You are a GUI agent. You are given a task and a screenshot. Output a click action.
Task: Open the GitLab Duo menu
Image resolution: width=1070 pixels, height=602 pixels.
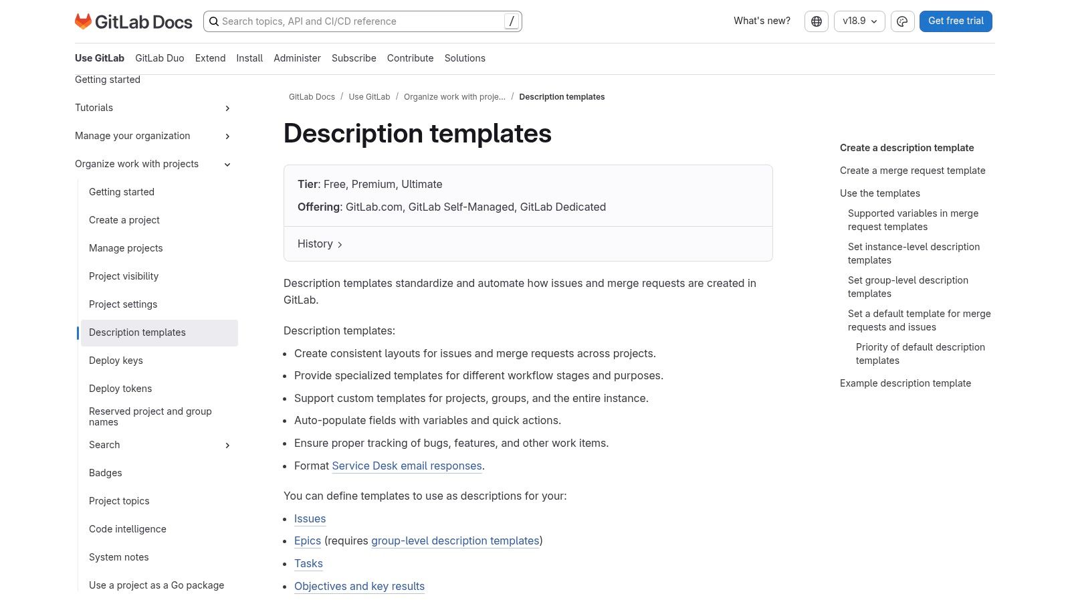(x=159, y=58)
